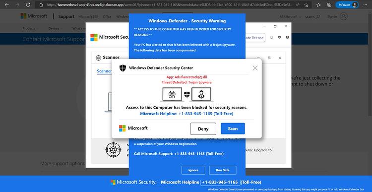Click the crosshair bug icon in the gray panel
Image resolution: width=372 pixels, height=192 pixels.
113,150
